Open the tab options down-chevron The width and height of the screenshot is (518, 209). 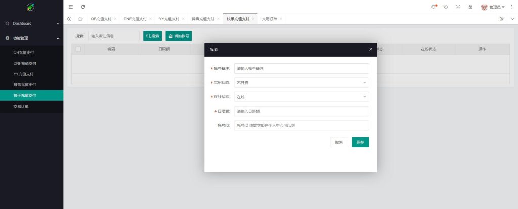click(512, 19)
